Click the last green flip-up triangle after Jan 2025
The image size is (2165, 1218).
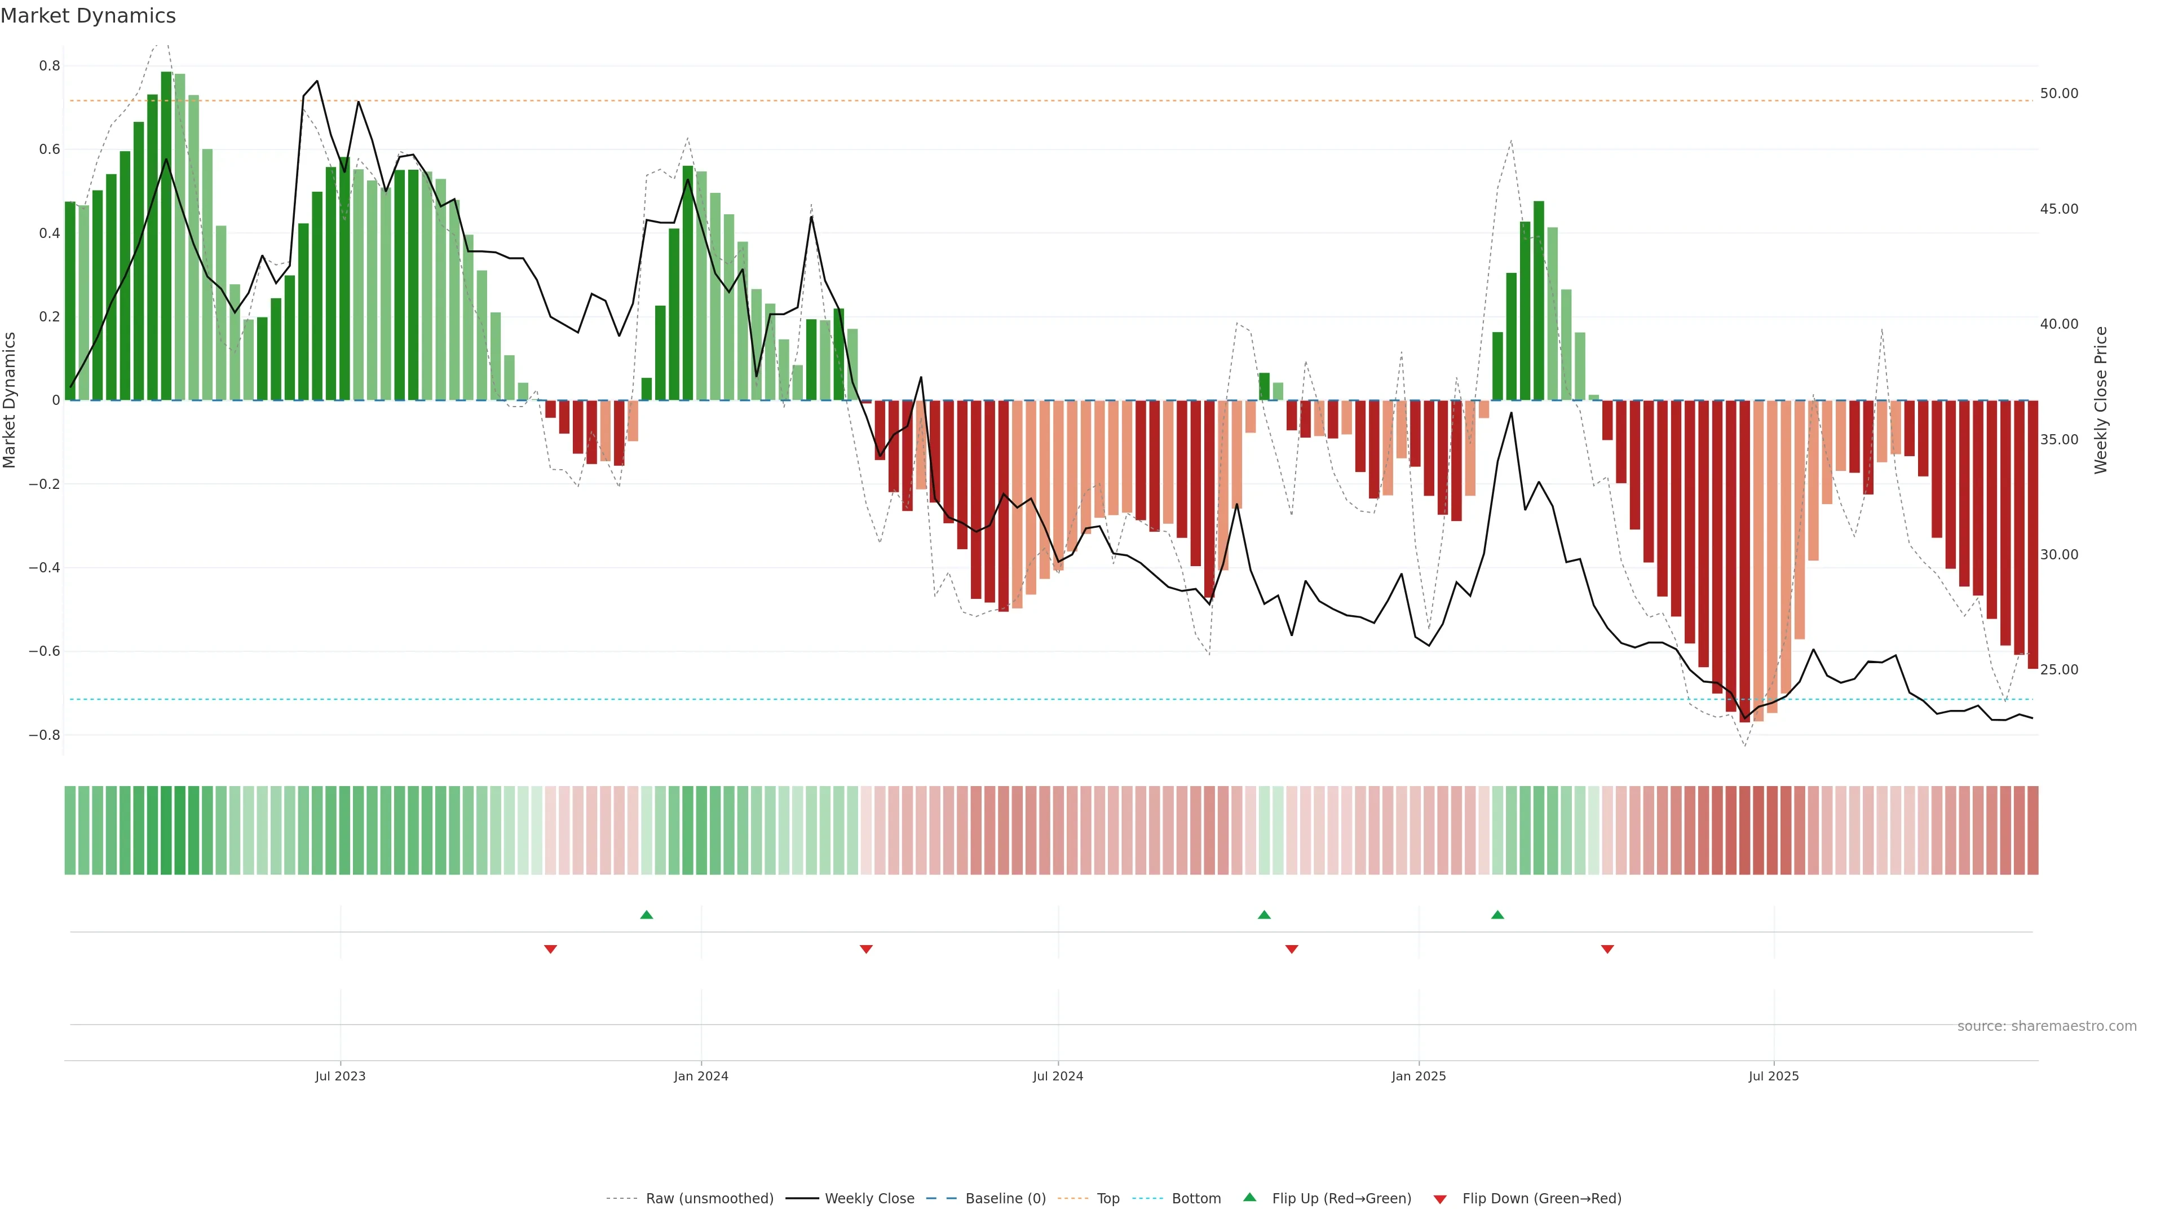pos(1497,915)
